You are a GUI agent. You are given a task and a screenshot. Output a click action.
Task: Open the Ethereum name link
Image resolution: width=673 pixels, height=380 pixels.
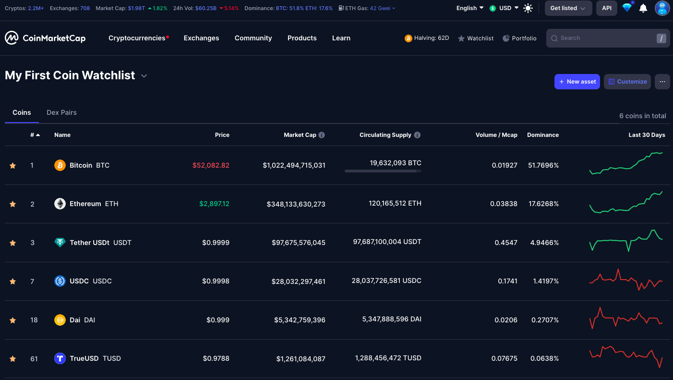85,204
